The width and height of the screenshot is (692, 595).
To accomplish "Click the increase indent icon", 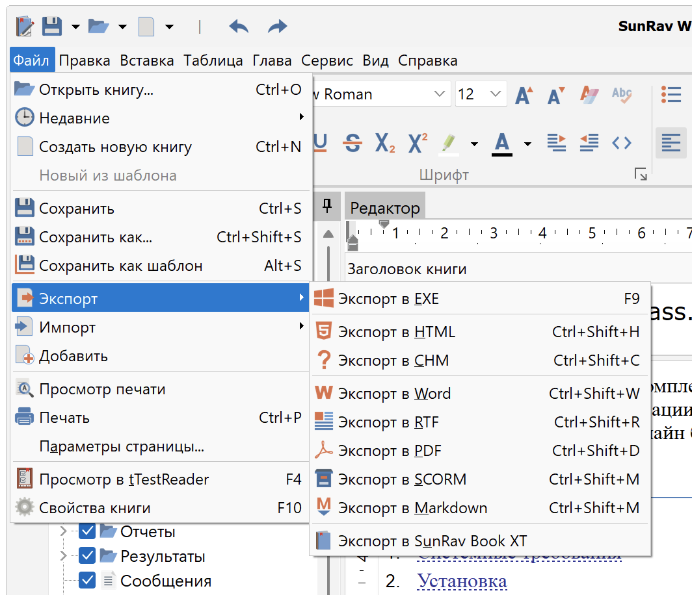I will (x=557, y=142).
